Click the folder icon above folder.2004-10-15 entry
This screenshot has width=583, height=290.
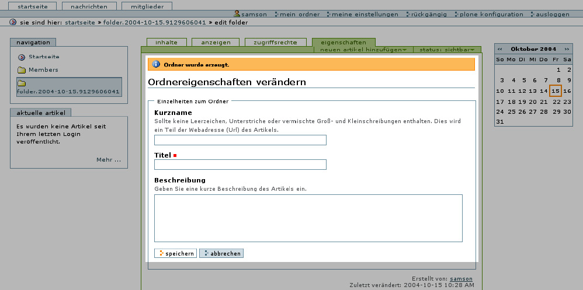[x=22, y=83]
